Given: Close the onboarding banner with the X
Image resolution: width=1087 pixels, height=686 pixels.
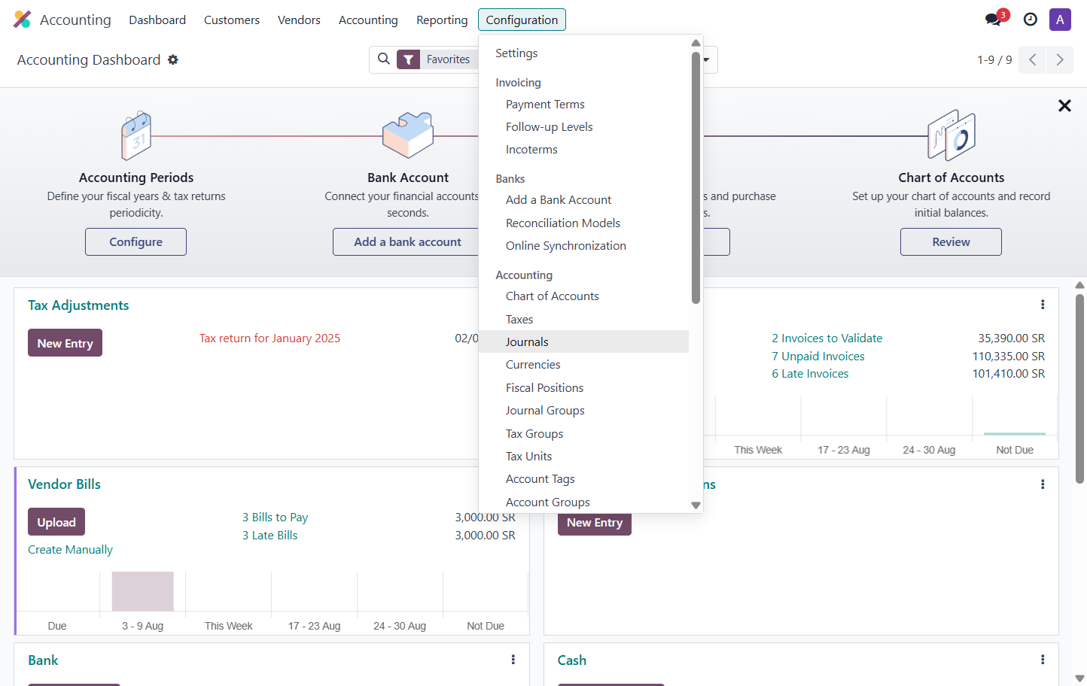Looking at the screenshot, I should [1064, 106].
